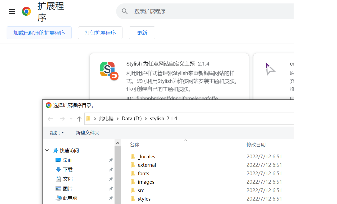337x204 pixels.
Task: Click the forward navigation arrow in dialog
Action: (62, 119)
